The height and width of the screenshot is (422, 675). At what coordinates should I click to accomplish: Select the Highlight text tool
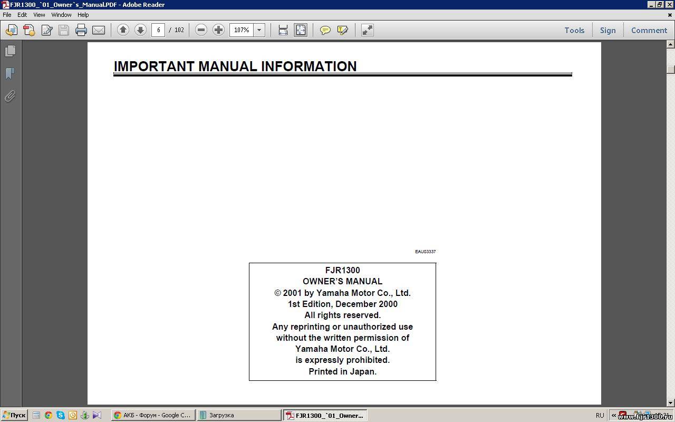click(x=343, y=30)
